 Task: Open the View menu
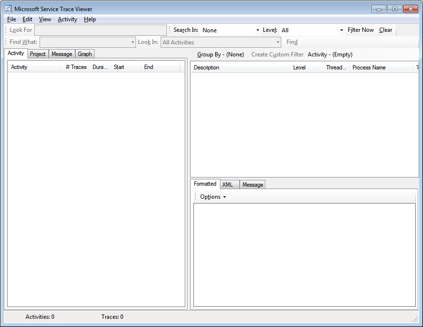pos(45,19)
